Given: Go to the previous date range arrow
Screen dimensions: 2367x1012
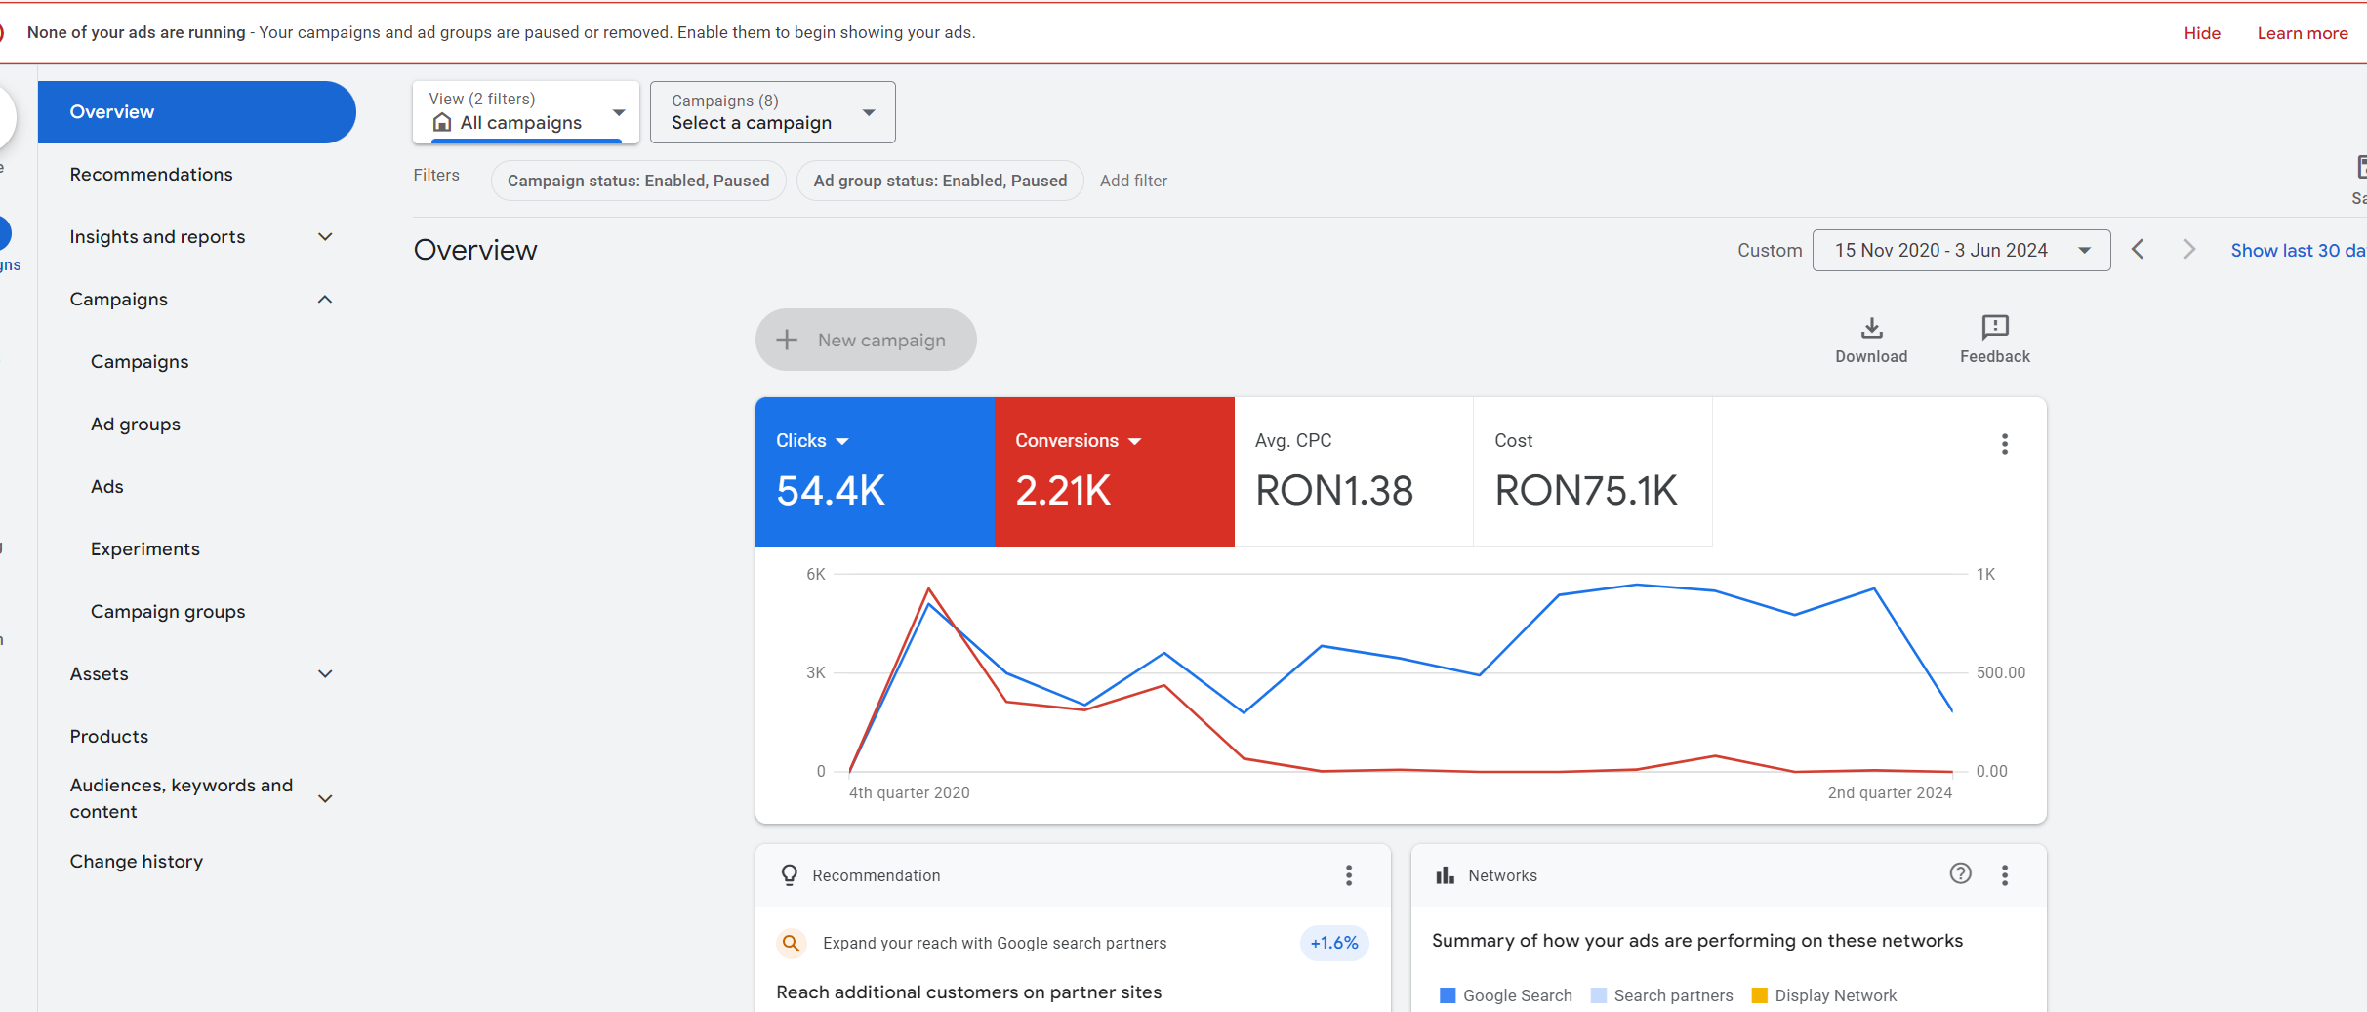Looking at the screenshot, I should [x=2138, y=250].
